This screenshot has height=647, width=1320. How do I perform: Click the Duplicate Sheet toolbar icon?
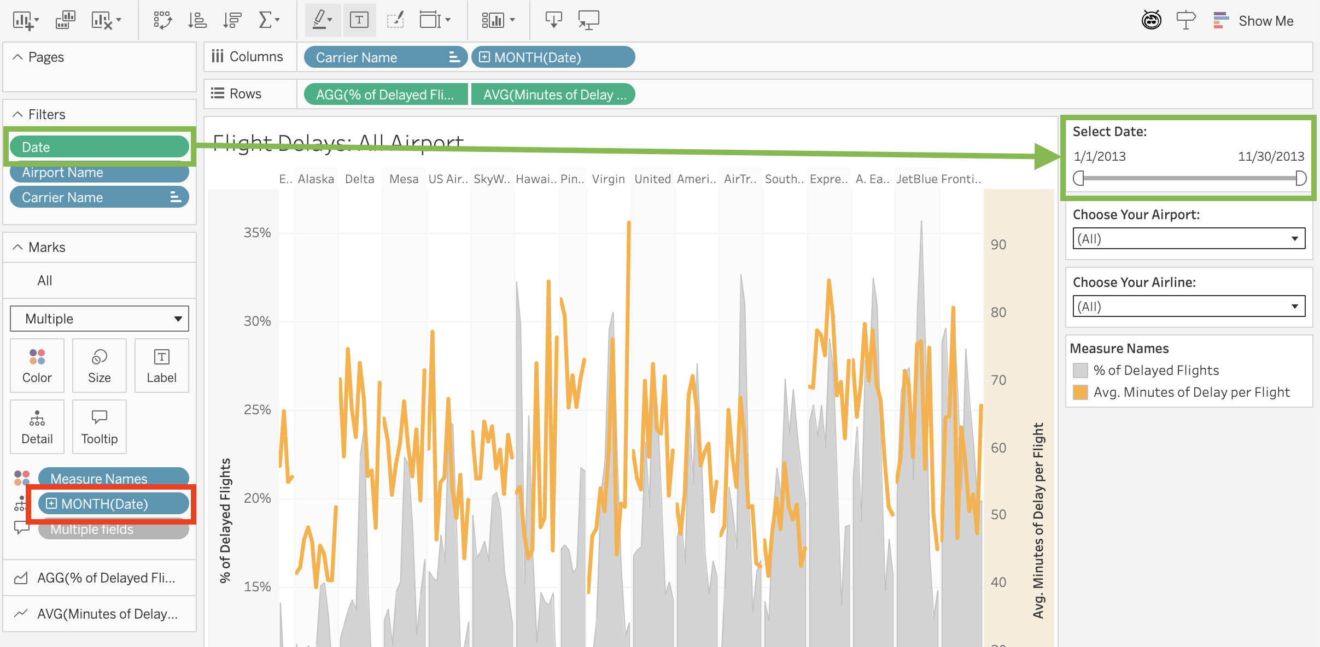[x=66, y=21]
